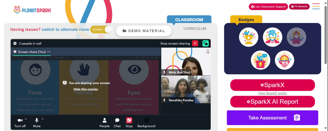The width and height of the screenshot is (328, 131).
Task: Open the hamburger menu
Action: (316, 6)
